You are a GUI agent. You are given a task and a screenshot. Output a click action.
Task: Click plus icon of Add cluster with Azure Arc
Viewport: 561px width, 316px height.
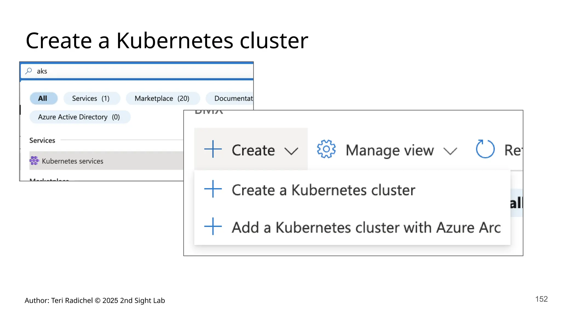213,226
